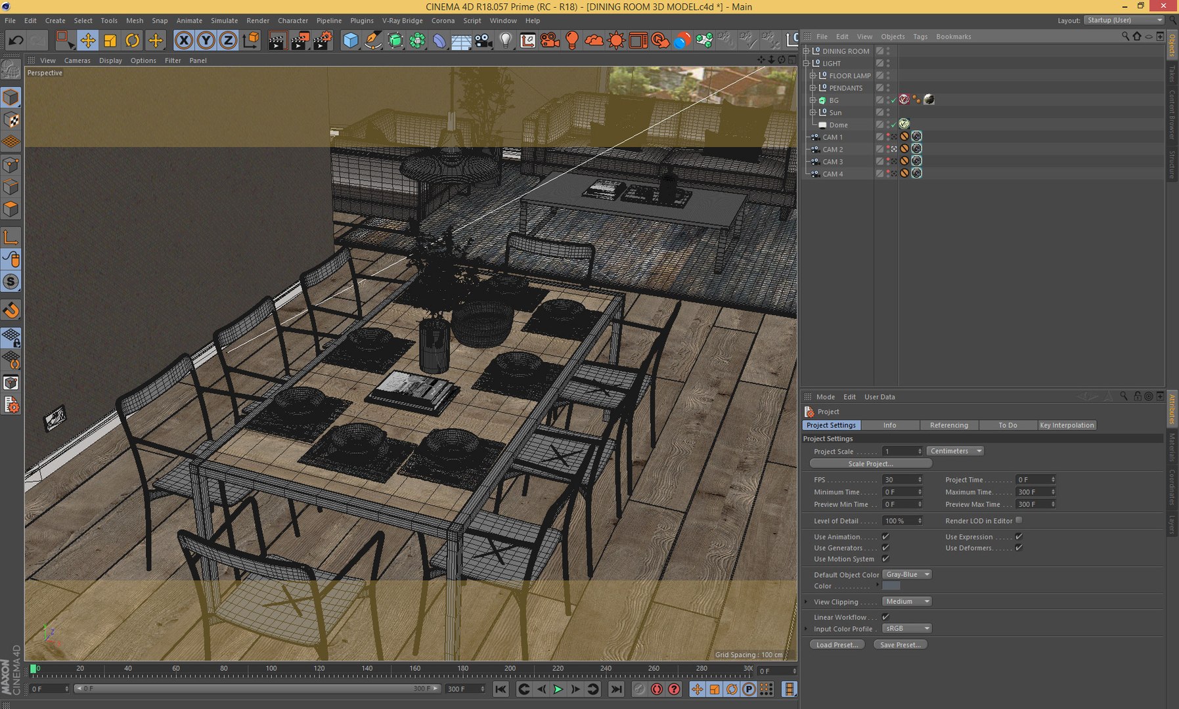Click the Play Forwards button

(558, 689)
